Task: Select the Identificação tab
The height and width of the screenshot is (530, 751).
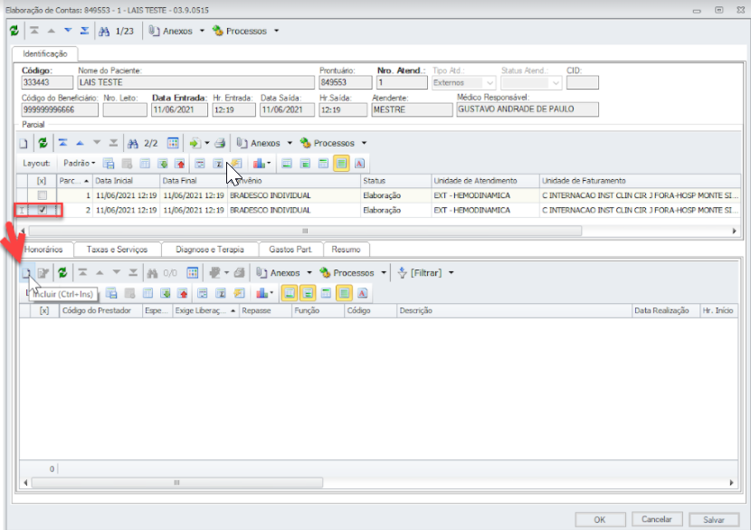Action: click(x=45, y=53)
